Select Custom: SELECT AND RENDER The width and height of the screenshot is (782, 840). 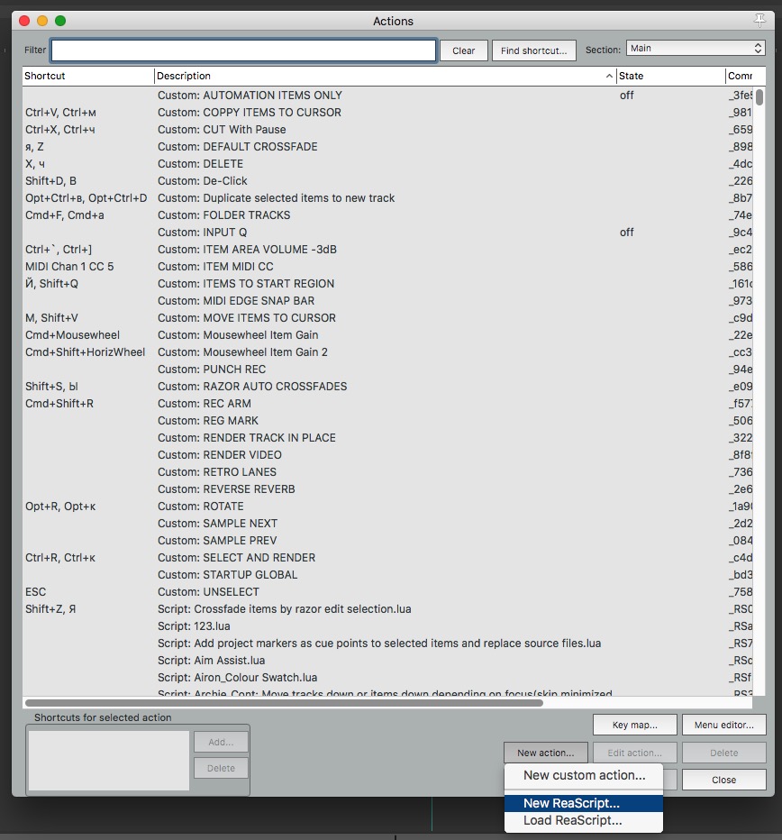click(x=387, y=558)
